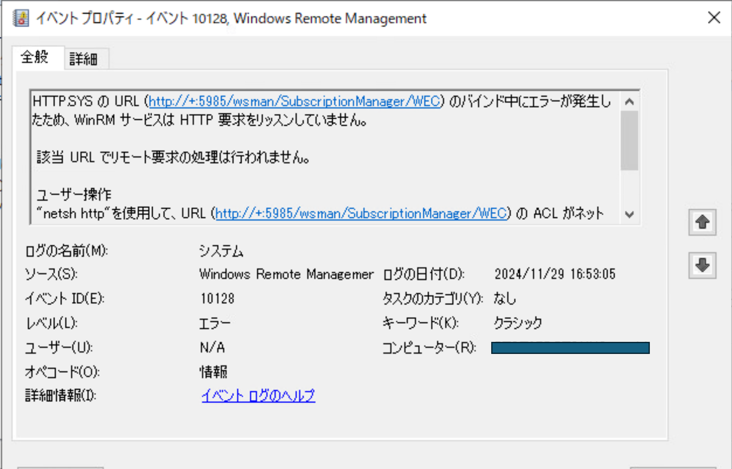
Task: Select the up arrow to view previous event
Action: pos(702,222)
